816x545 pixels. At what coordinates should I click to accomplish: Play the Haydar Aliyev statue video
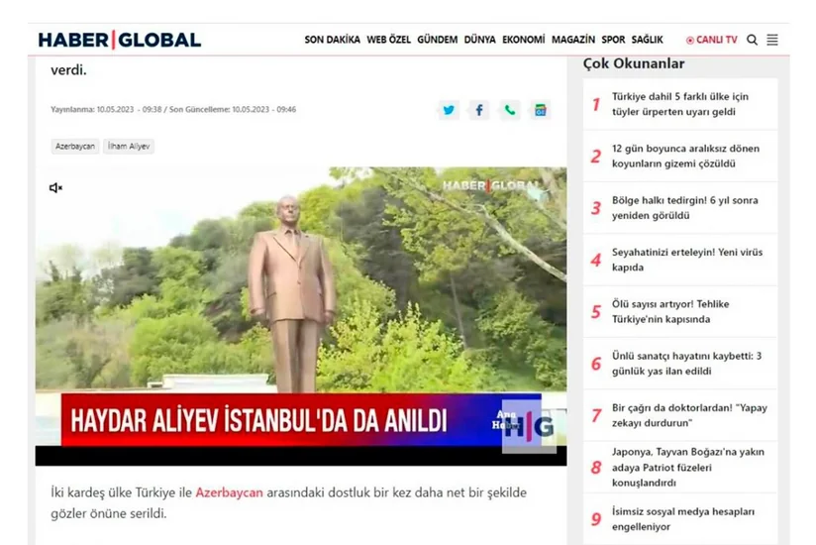pos(301,316)
